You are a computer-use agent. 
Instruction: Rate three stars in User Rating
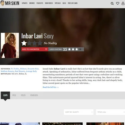click(77, 49)
